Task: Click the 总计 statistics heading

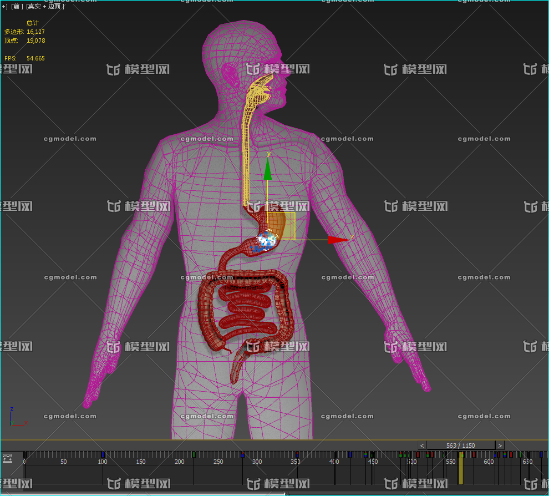Action: pyautogui.click(x=33, y=23)
